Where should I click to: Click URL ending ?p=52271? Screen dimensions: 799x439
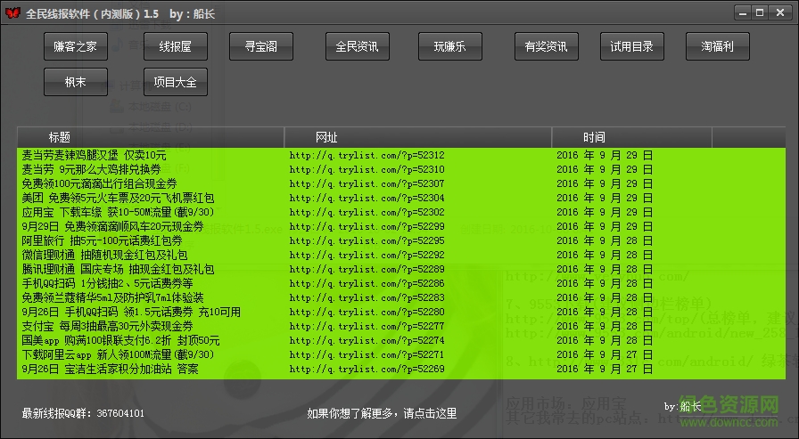[367, 354]
